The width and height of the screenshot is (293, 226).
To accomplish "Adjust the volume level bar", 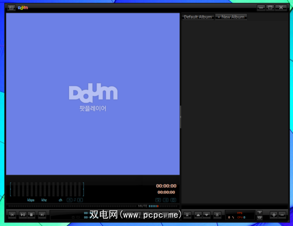I will click(x=163, y=206).
